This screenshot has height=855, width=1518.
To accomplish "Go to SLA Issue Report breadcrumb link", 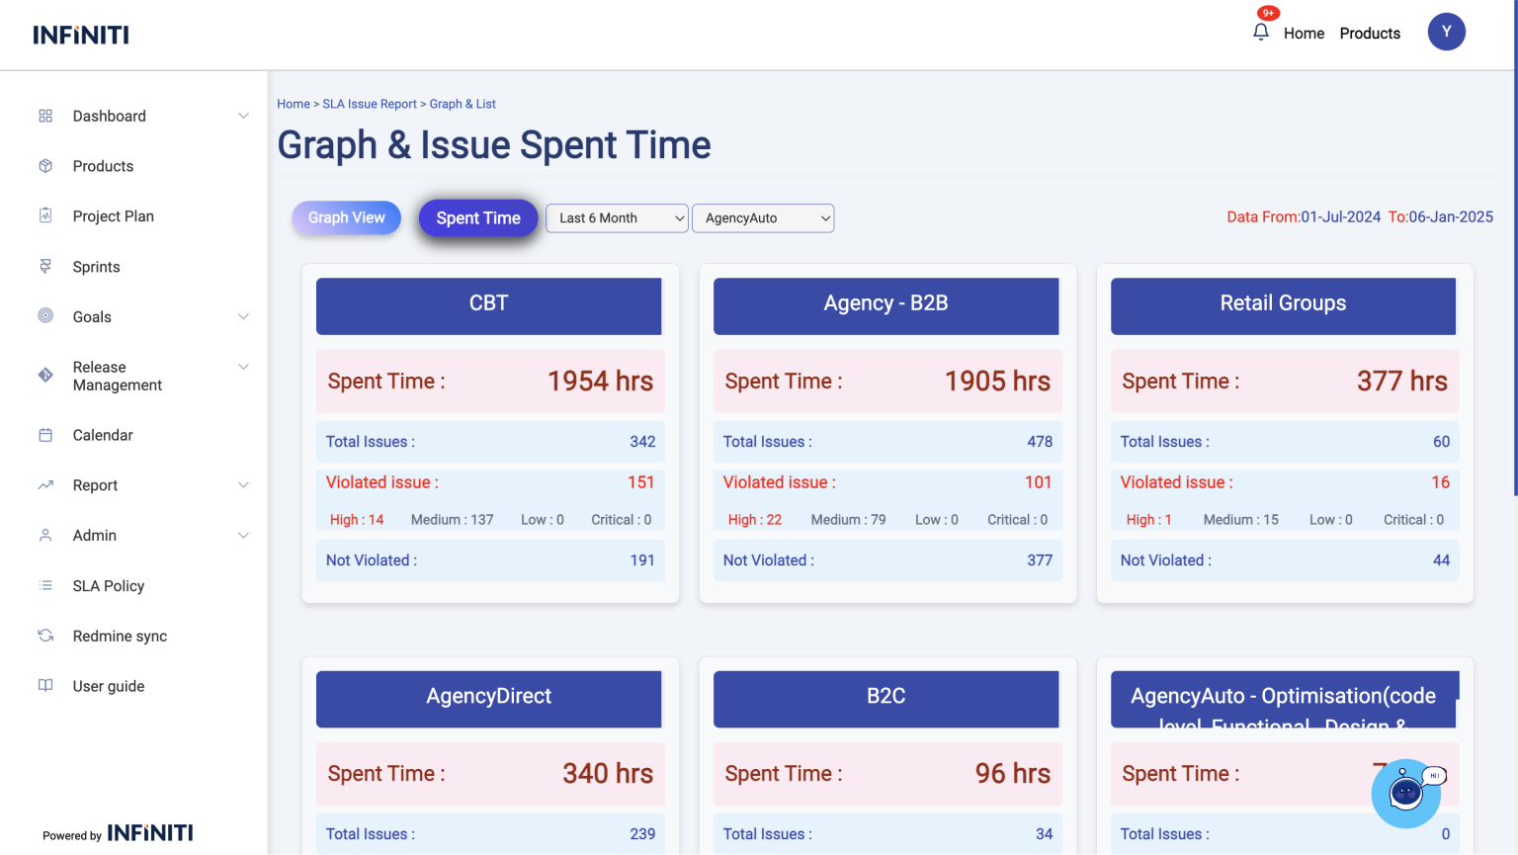I will click(x=370, y=104).
